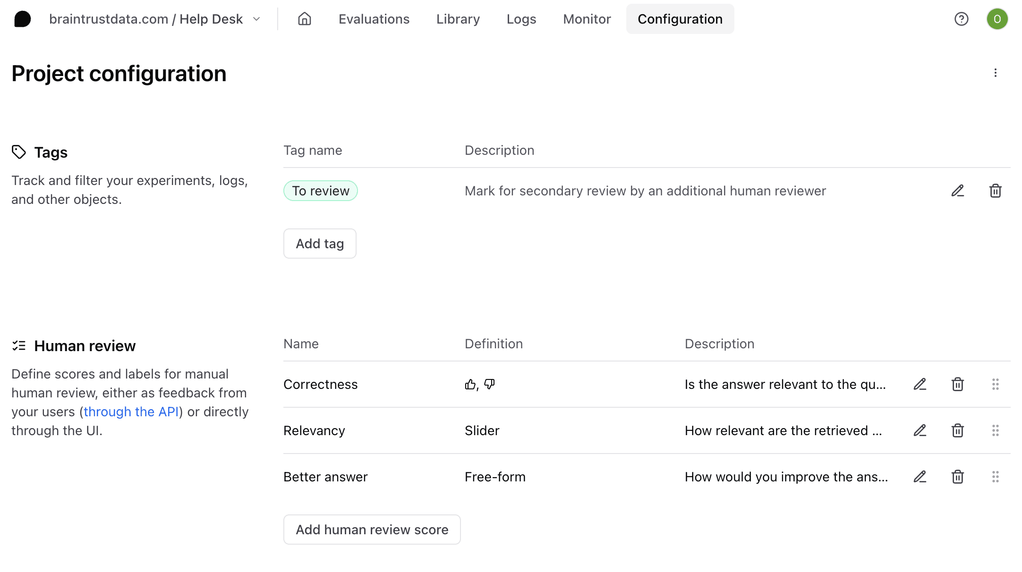Edit the To review tag with the pencil icon

957,191
